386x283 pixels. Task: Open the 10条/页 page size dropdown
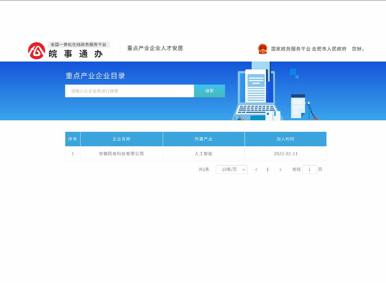click(231, 170)
